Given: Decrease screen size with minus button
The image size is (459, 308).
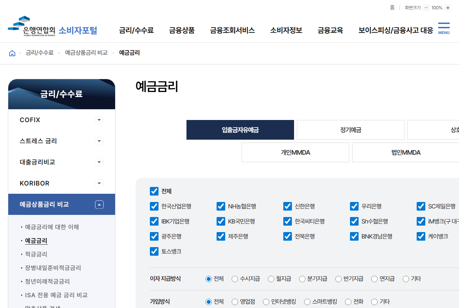Looking at the screenshot, I should click(426, 8).
